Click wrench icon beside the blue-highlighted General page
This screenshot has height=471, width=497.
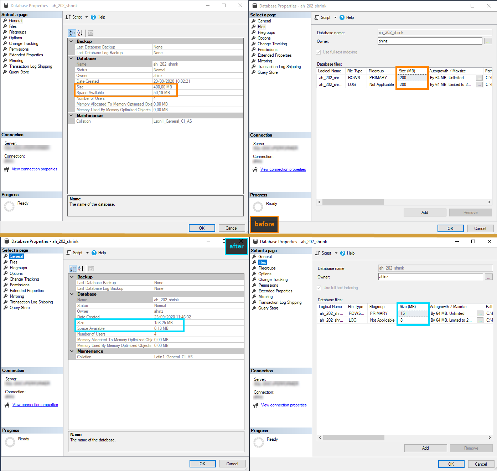(6, 256)
